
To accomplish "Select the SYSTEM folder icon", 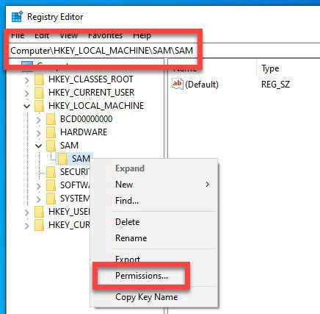I will (51, 199).
